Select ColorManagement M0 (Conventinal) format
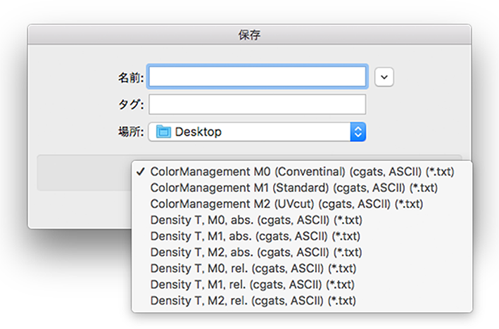The width and height of the screenshot is (499, 329). [x=302, y=172]
